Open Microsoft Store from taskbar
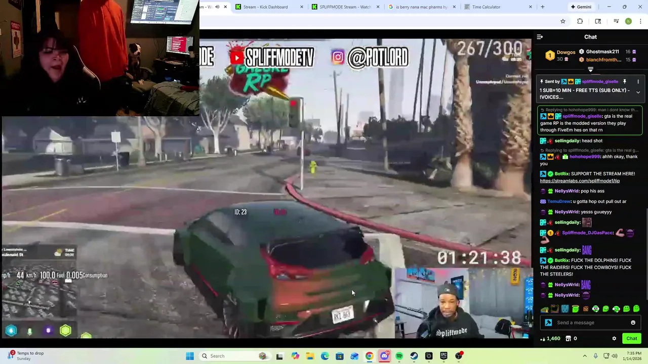The height and width of the screenshot is (364, 648). coord(340,356)
